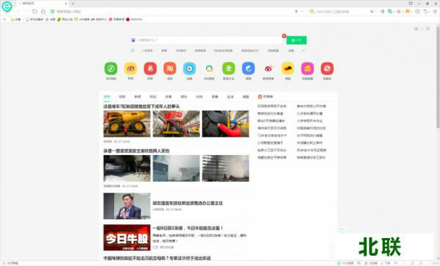Switch to the 娱乐 news tab
This screenshot has width=440, height=266.
[x=184, y=96]
